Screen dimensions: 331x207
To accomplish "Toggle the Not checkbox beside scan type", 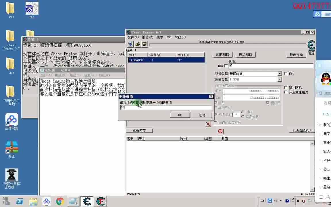I will pyautogui.click(x=286, y=74).
